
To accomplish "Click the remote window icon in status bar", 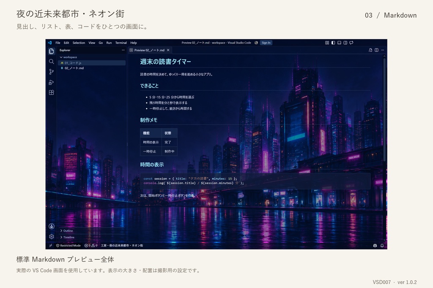I will coord(51,245).
